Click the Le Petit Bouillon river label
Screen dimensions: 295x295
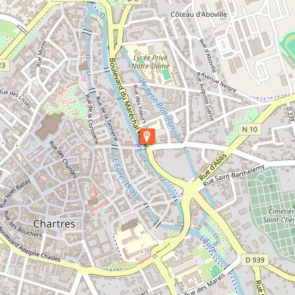[x=157, y=104]
